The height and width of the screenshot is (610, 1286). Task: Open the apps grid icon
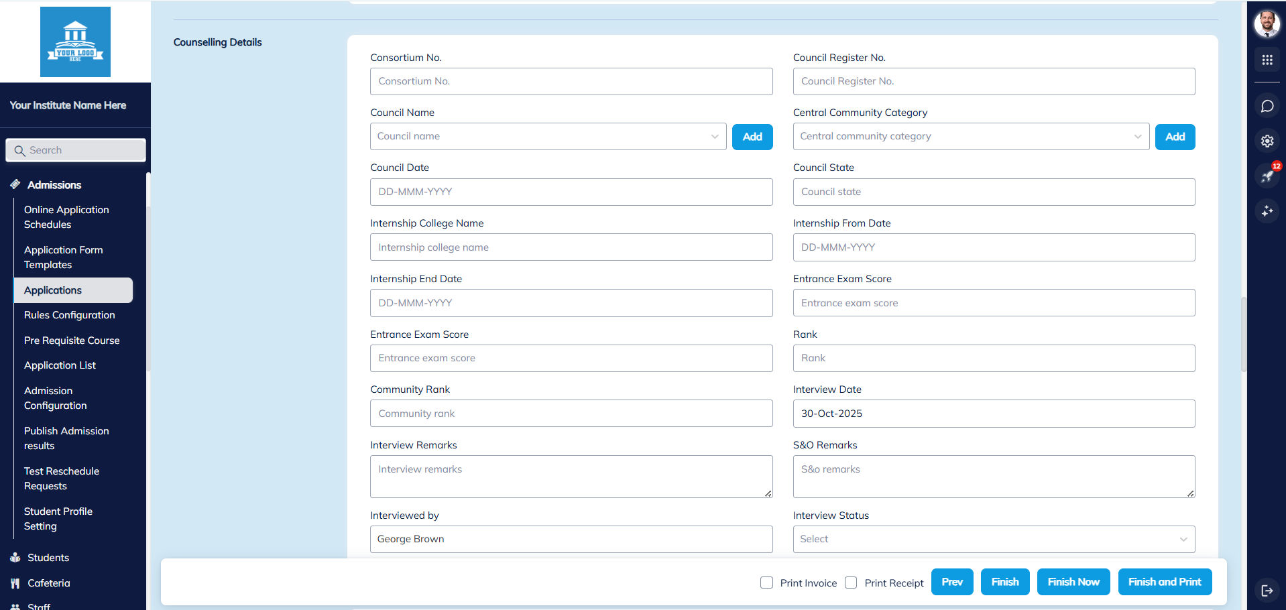1267,60
